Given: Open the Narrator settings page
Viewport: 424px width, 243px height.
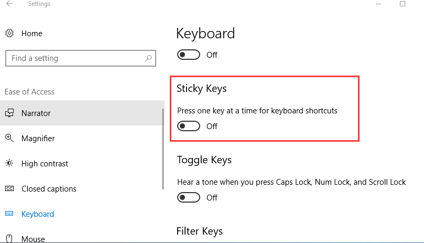Looking at the screenshot, I should point(36,113).
